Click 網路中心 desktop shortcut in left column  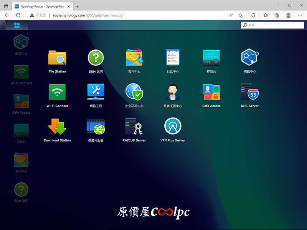pyautogui.click(x=21, y=45)
